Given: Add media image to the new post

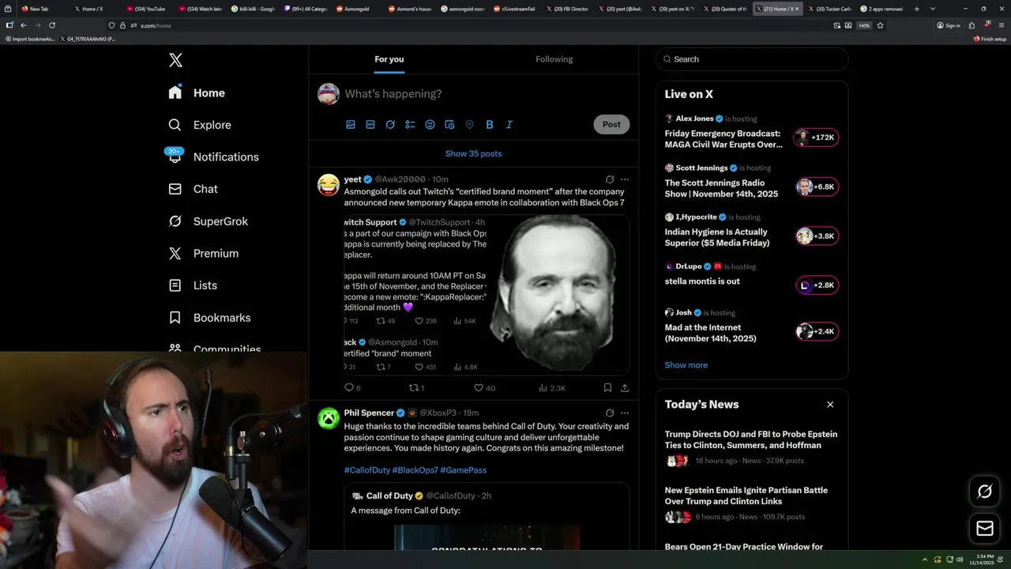Looking at the screenshot, I should point(351,124).
